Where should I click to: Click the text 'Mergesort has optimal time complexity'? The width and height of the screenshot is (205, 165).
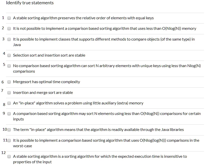pos(46,82)
